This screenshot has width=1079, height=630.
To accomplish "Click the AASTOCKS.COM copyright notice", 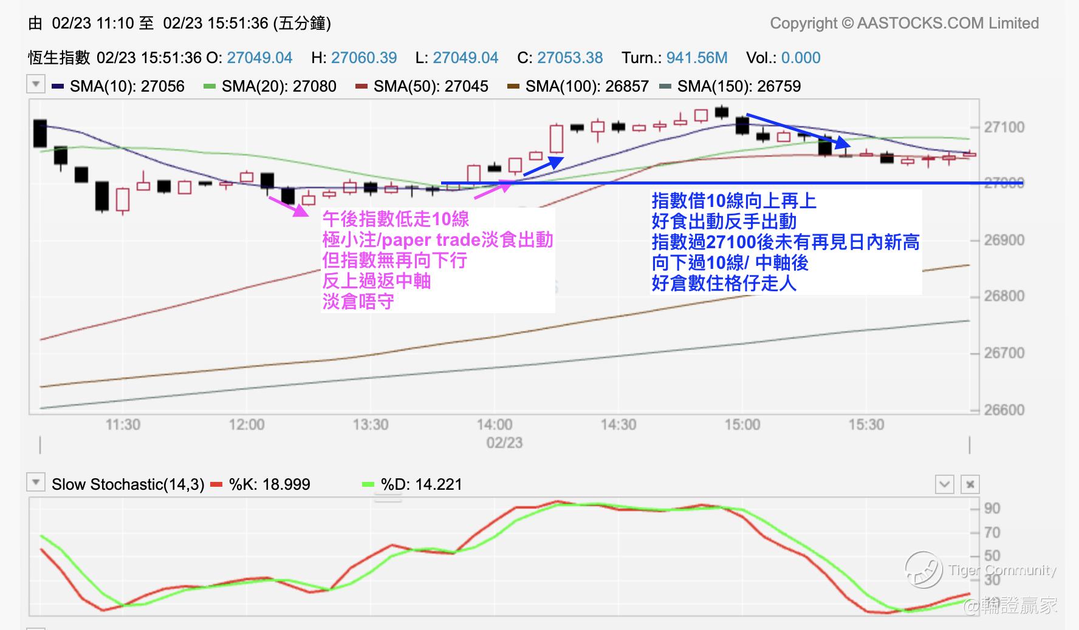I will [904, 23].
